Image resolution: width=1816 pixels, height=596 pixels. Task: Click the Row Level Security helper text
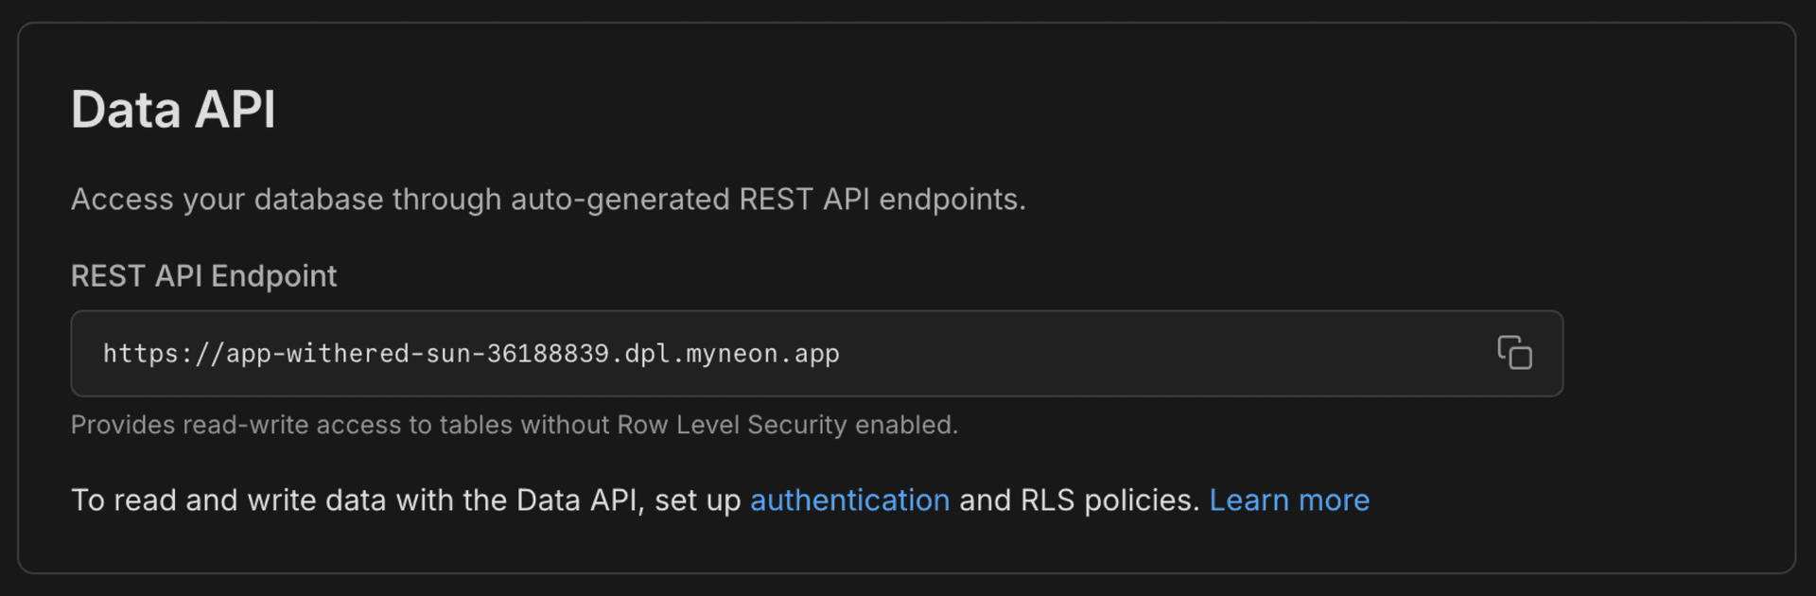pos(515,425)
